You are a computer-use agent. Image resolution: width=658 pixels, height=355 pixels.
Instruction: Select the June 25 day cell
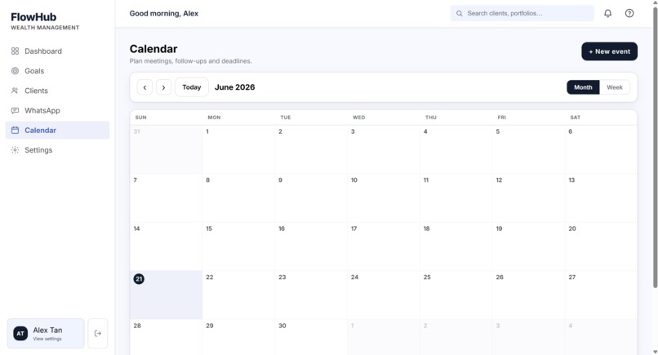point(456,295)
